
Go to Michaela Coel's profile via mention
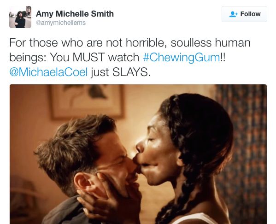click(48, 72)
